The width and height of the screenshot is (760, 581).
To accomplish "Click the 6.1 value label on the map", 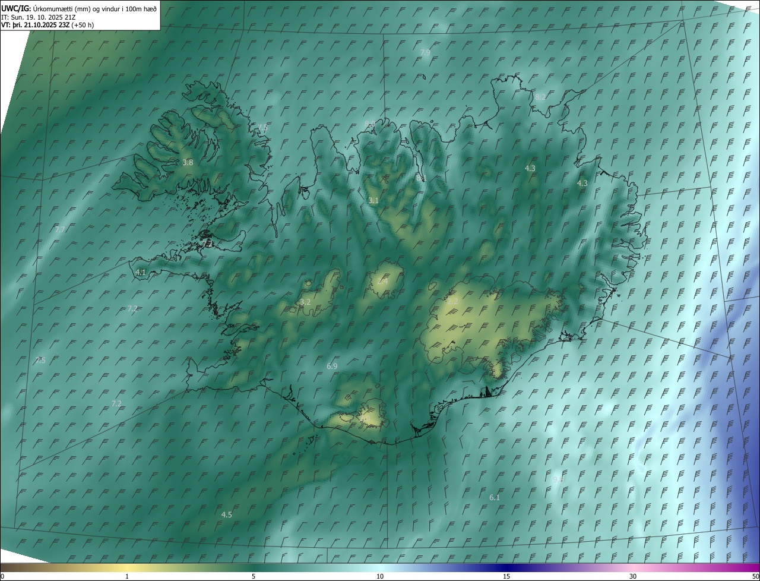I will [x=495, y=497].
